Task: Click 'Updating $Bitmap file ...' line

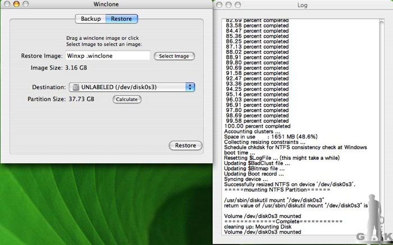Action: (254, 168)
